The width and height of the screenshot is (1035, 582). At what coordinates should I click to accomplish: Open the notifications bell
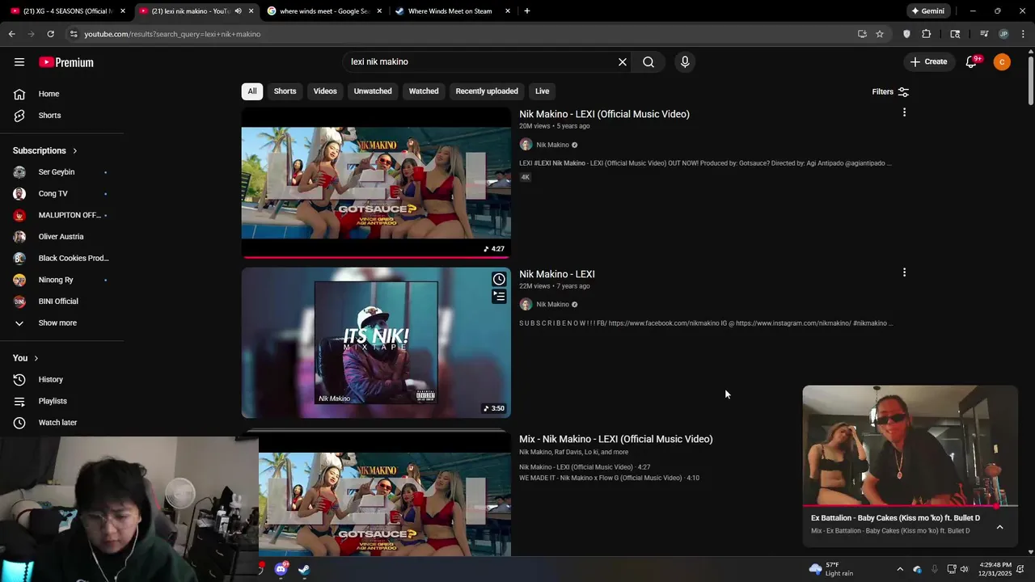pyautogui.click(x=972, y=61)
